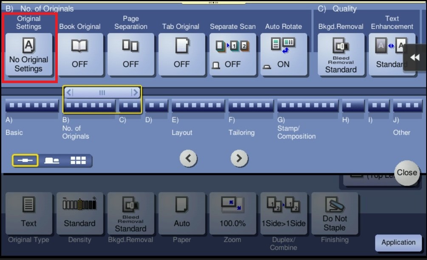Toggle Auto Rotate ON button
The height and width of the screenshot is (260, 427).
point(284,55)
